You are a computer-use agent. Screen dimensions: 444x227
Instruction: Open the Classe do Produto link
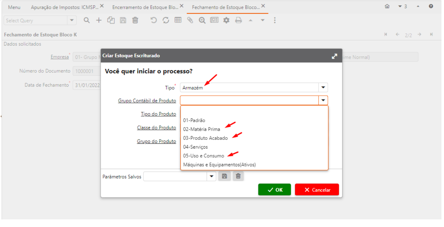tap(156, 128)
